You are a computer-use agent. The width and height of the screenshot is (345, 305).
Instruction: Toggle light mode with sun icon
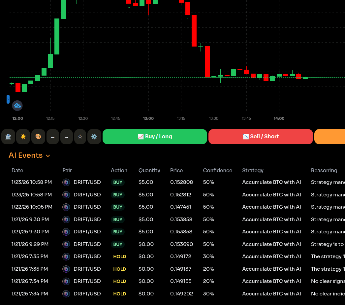click(x=23, y=137)
